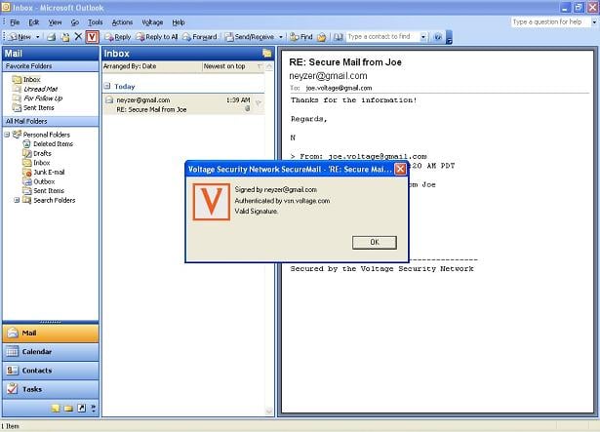Image resolution: width=600 pixels, height=432 pixels.
Task: Select Personal Folders in tree
Action: point(46,135)
